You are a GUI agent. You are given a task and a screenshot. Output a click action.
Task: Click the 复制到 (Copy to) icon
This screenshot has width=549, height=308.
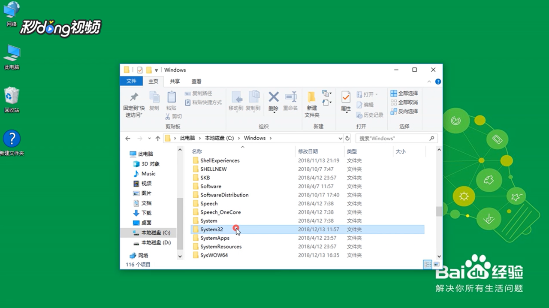(x=253, y=97)
